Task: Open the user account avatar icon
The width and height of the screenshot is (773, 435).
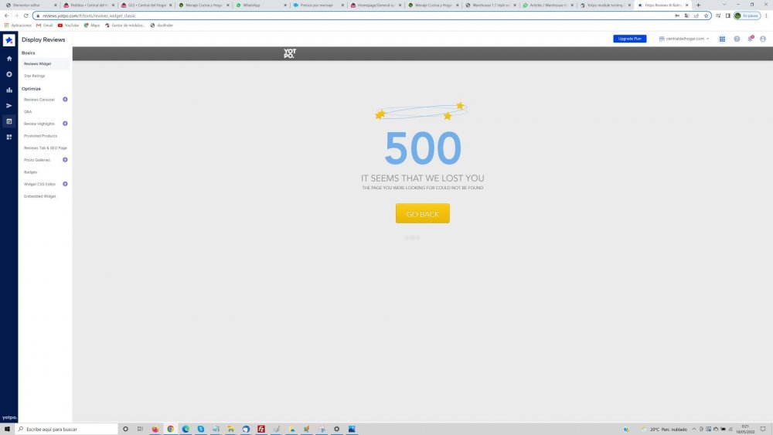Action: tap(763, 39)
